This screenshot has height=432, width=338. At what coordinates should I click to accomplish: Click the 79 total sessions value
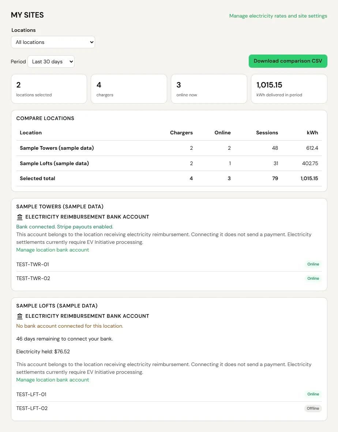(275, 178)
